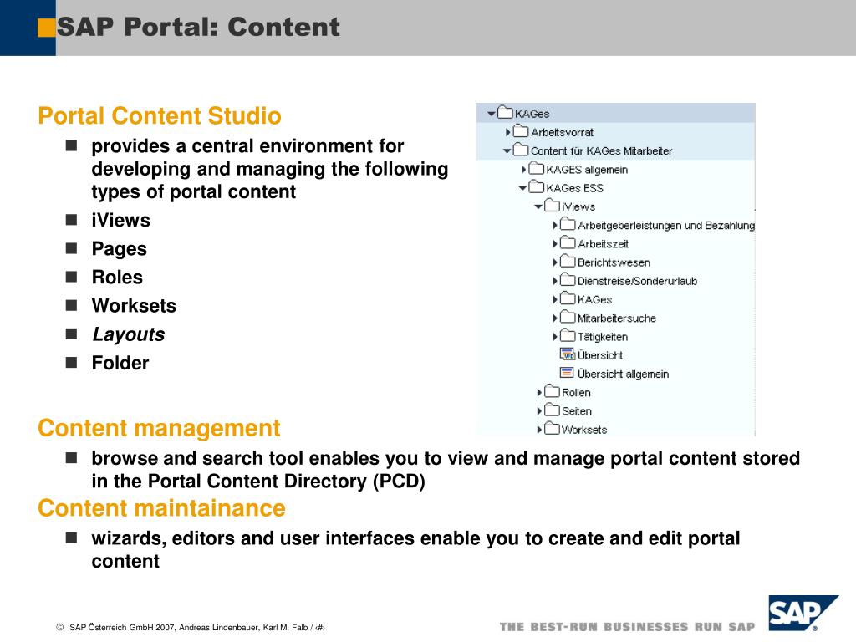Image resolution: width=856 pixels, height=642 pixels.
Task: Expand the Arbeitsvorrat folder arrow
Action: pyautogui.click(x=507, y=132)
